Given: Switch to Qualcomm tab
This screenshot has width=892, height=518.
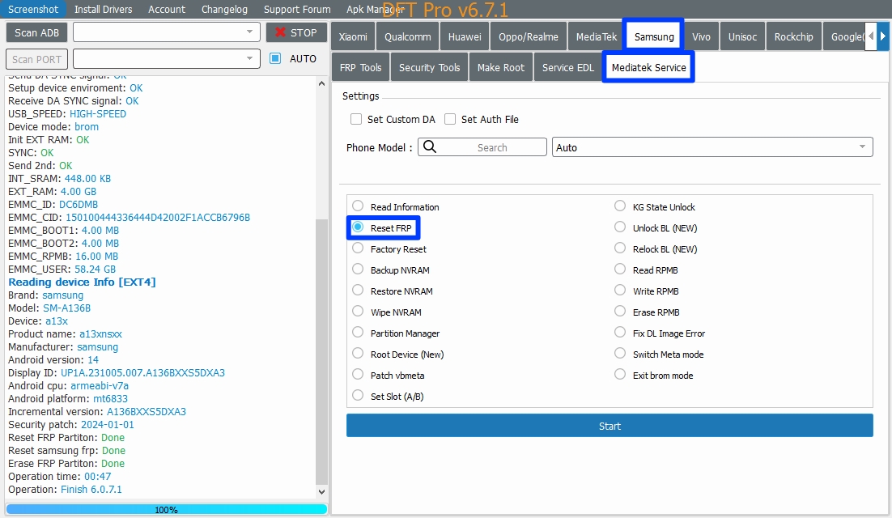Looking at the screenshot, I should pyautogui.click(x=407, y=36).
